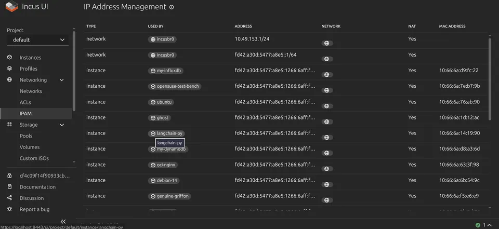Select the IPAM sidebar item
This screenshot has height=229, width=499.
[36, 114]
